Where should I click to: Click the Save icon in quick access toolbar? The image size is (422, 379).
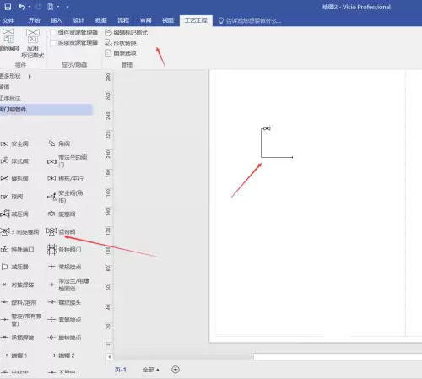tap(8, 7)
